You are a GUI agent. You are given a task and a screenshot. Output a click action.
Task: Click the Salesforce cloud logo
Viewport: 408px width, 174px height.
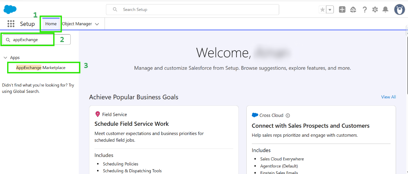[x=10, y=10]
